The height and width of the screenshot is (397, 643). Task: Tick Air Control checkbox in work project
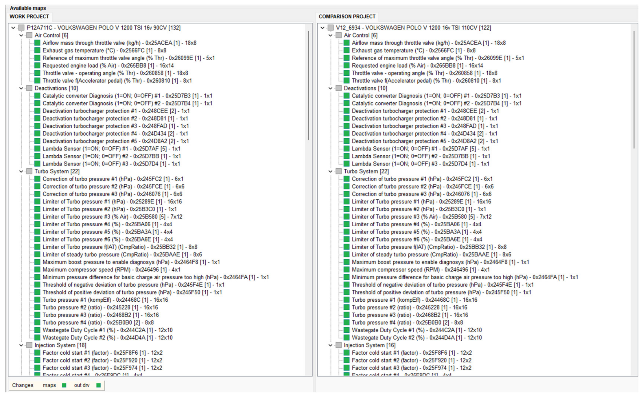(29, 35)
